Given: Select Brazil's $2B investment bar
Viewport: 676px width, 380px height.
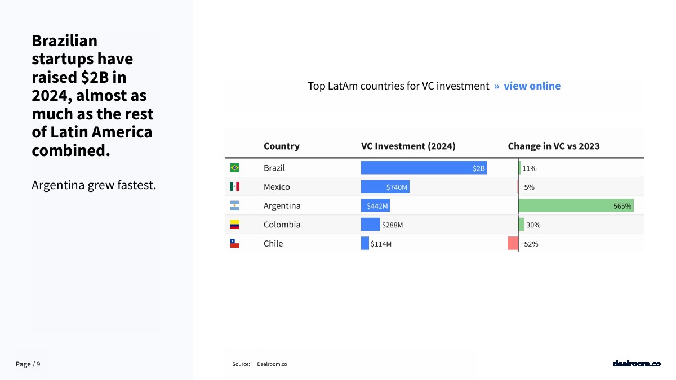Looking at the screenshot, I should pyautogui.click(x=422, y=168).
